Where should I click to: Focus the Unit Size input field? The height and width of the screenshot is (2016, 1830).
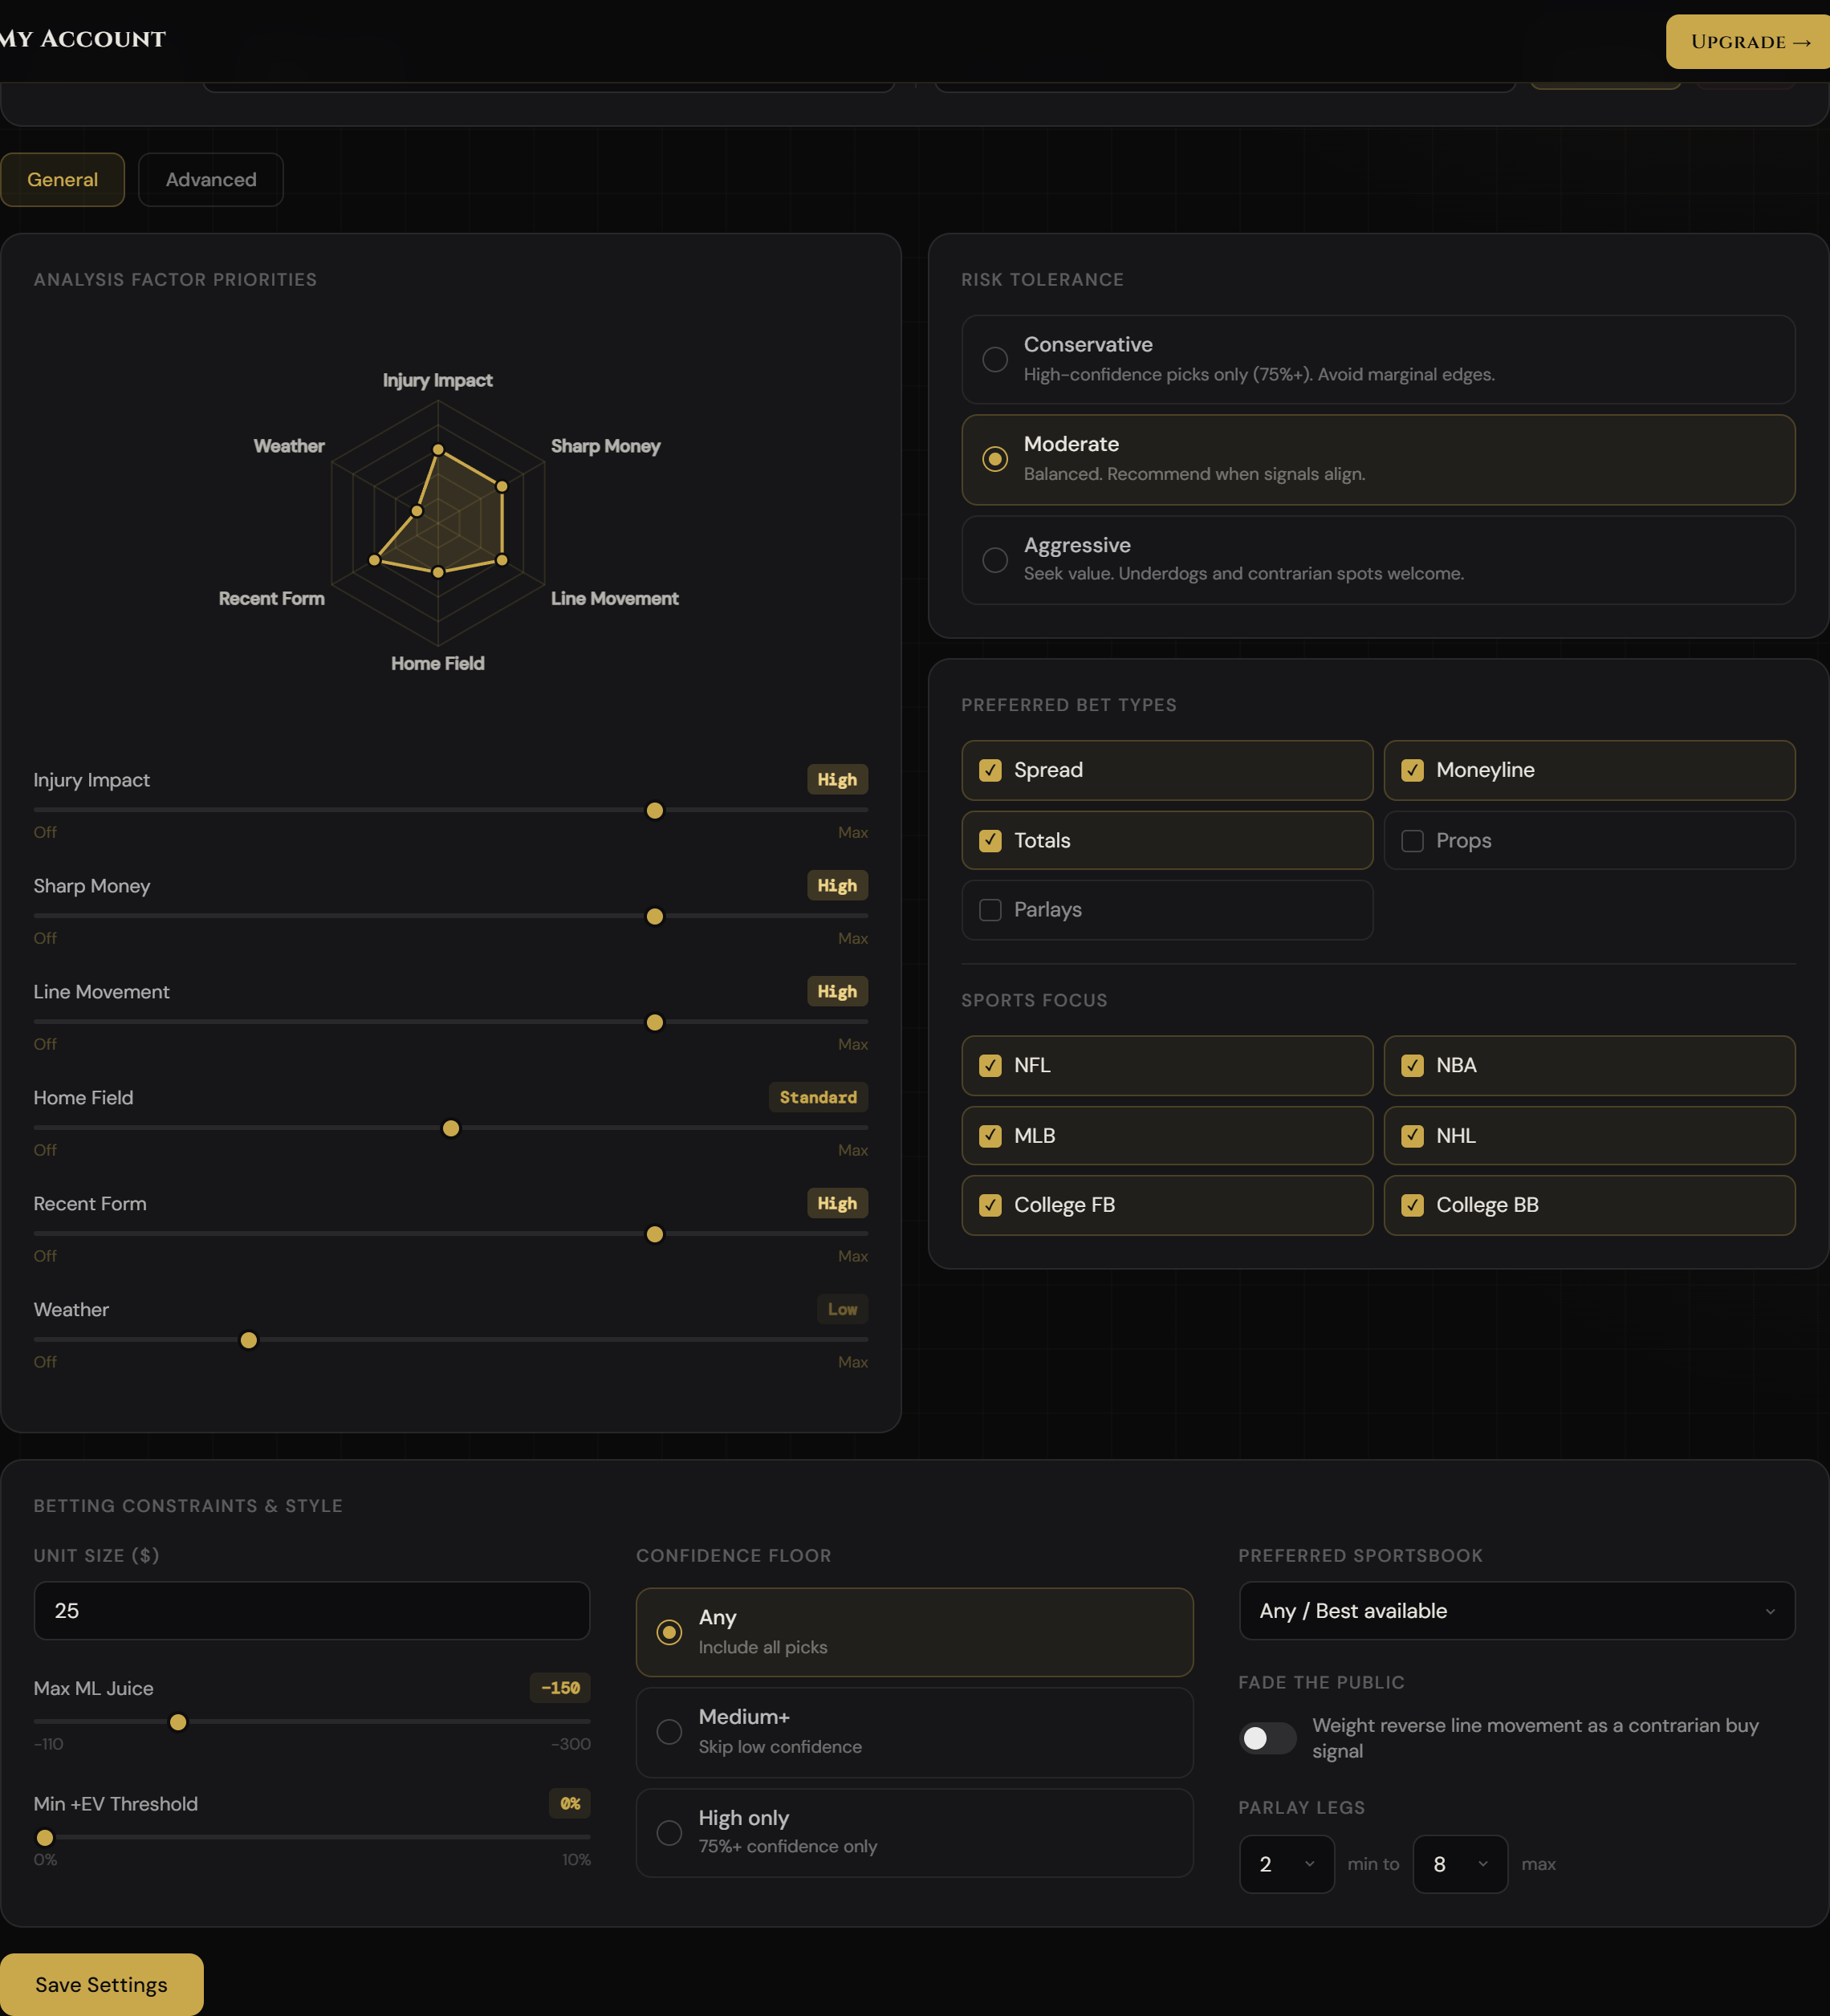[x=312, y=1611]
